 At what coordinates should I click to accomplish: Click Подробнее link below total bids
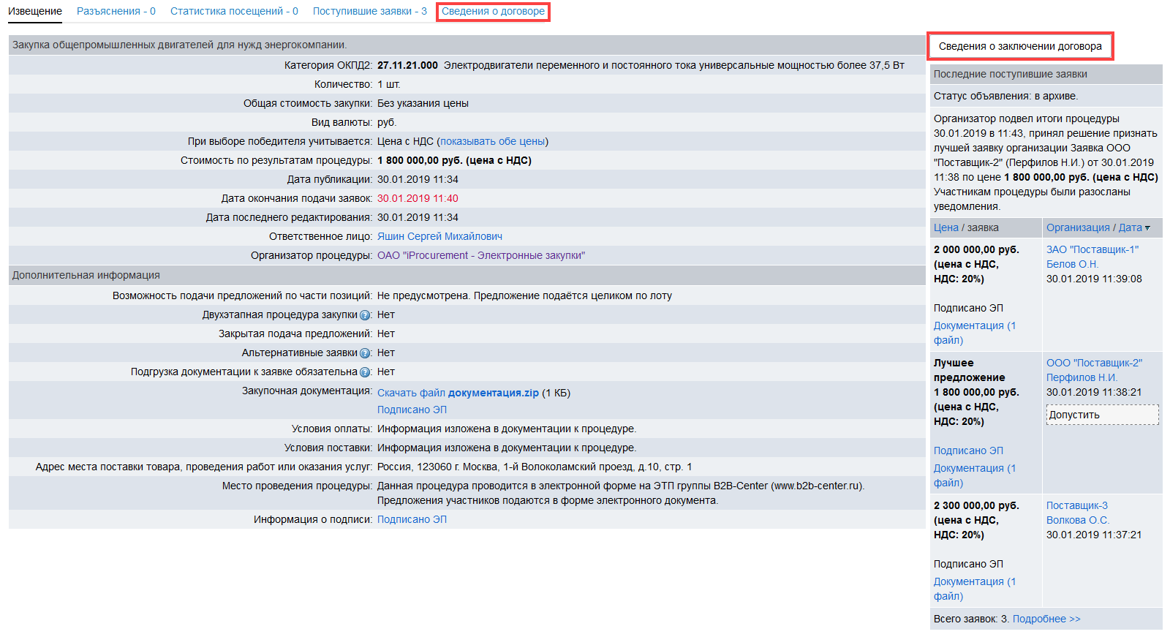coord(1046,619)
